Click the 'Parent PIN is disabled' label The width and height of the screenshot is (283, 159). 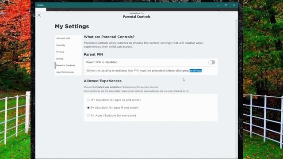click(x=102, y=62)
